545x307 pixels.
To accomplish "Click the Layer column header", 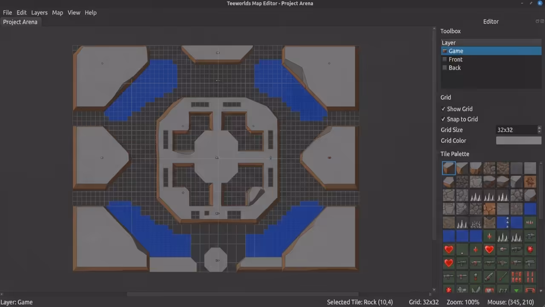I will pyautogui.click(x=491, y=43).
